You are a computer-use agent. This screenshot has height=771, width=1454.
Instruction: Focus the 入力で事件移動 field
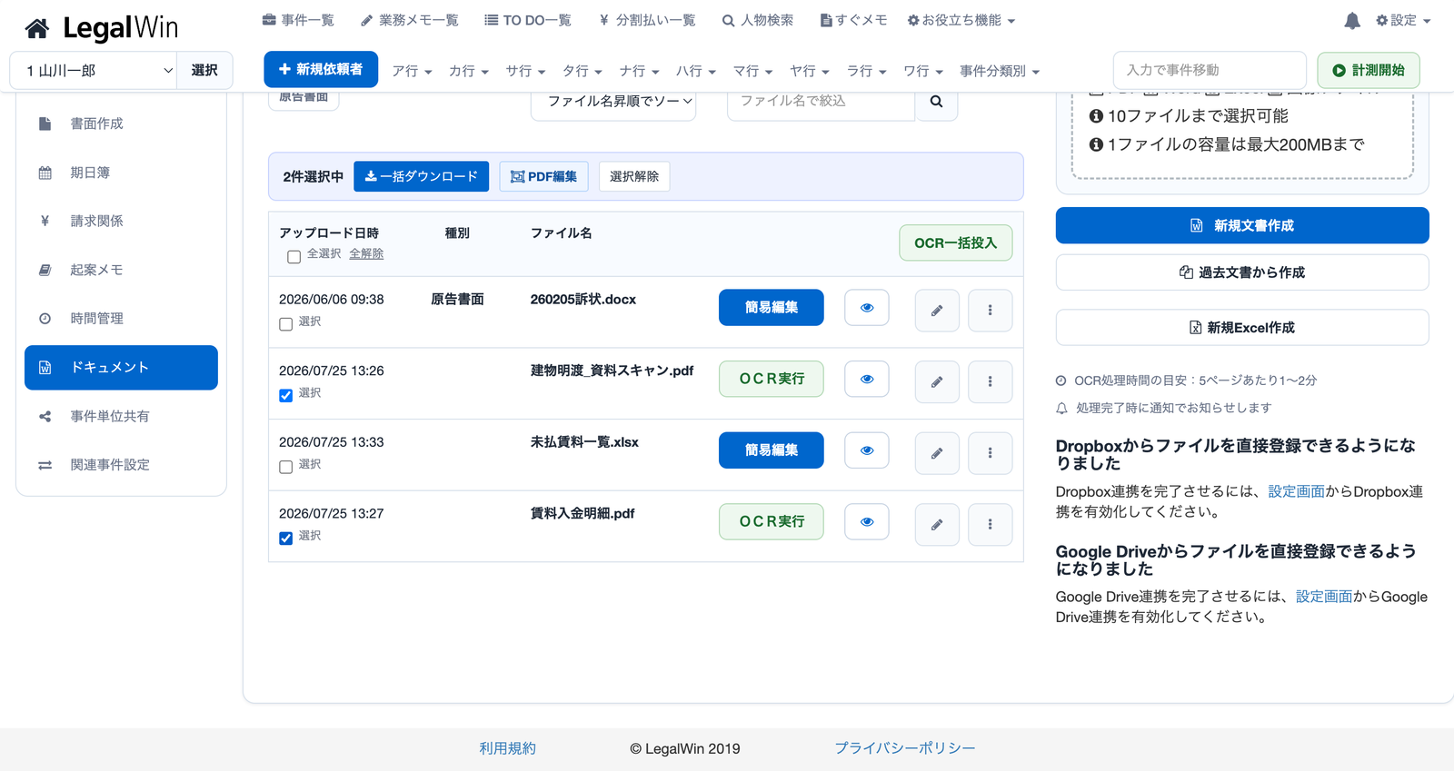coord(1210,70)
